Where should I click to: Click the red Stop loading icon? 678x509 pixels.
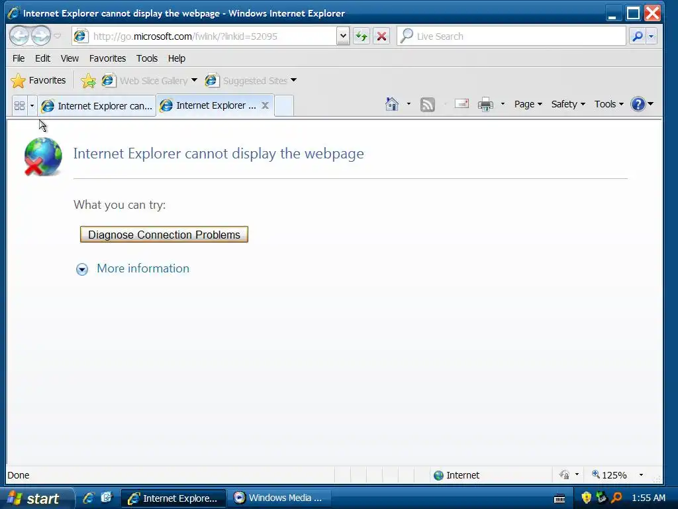pyautogui.click(x=381, y=36)
